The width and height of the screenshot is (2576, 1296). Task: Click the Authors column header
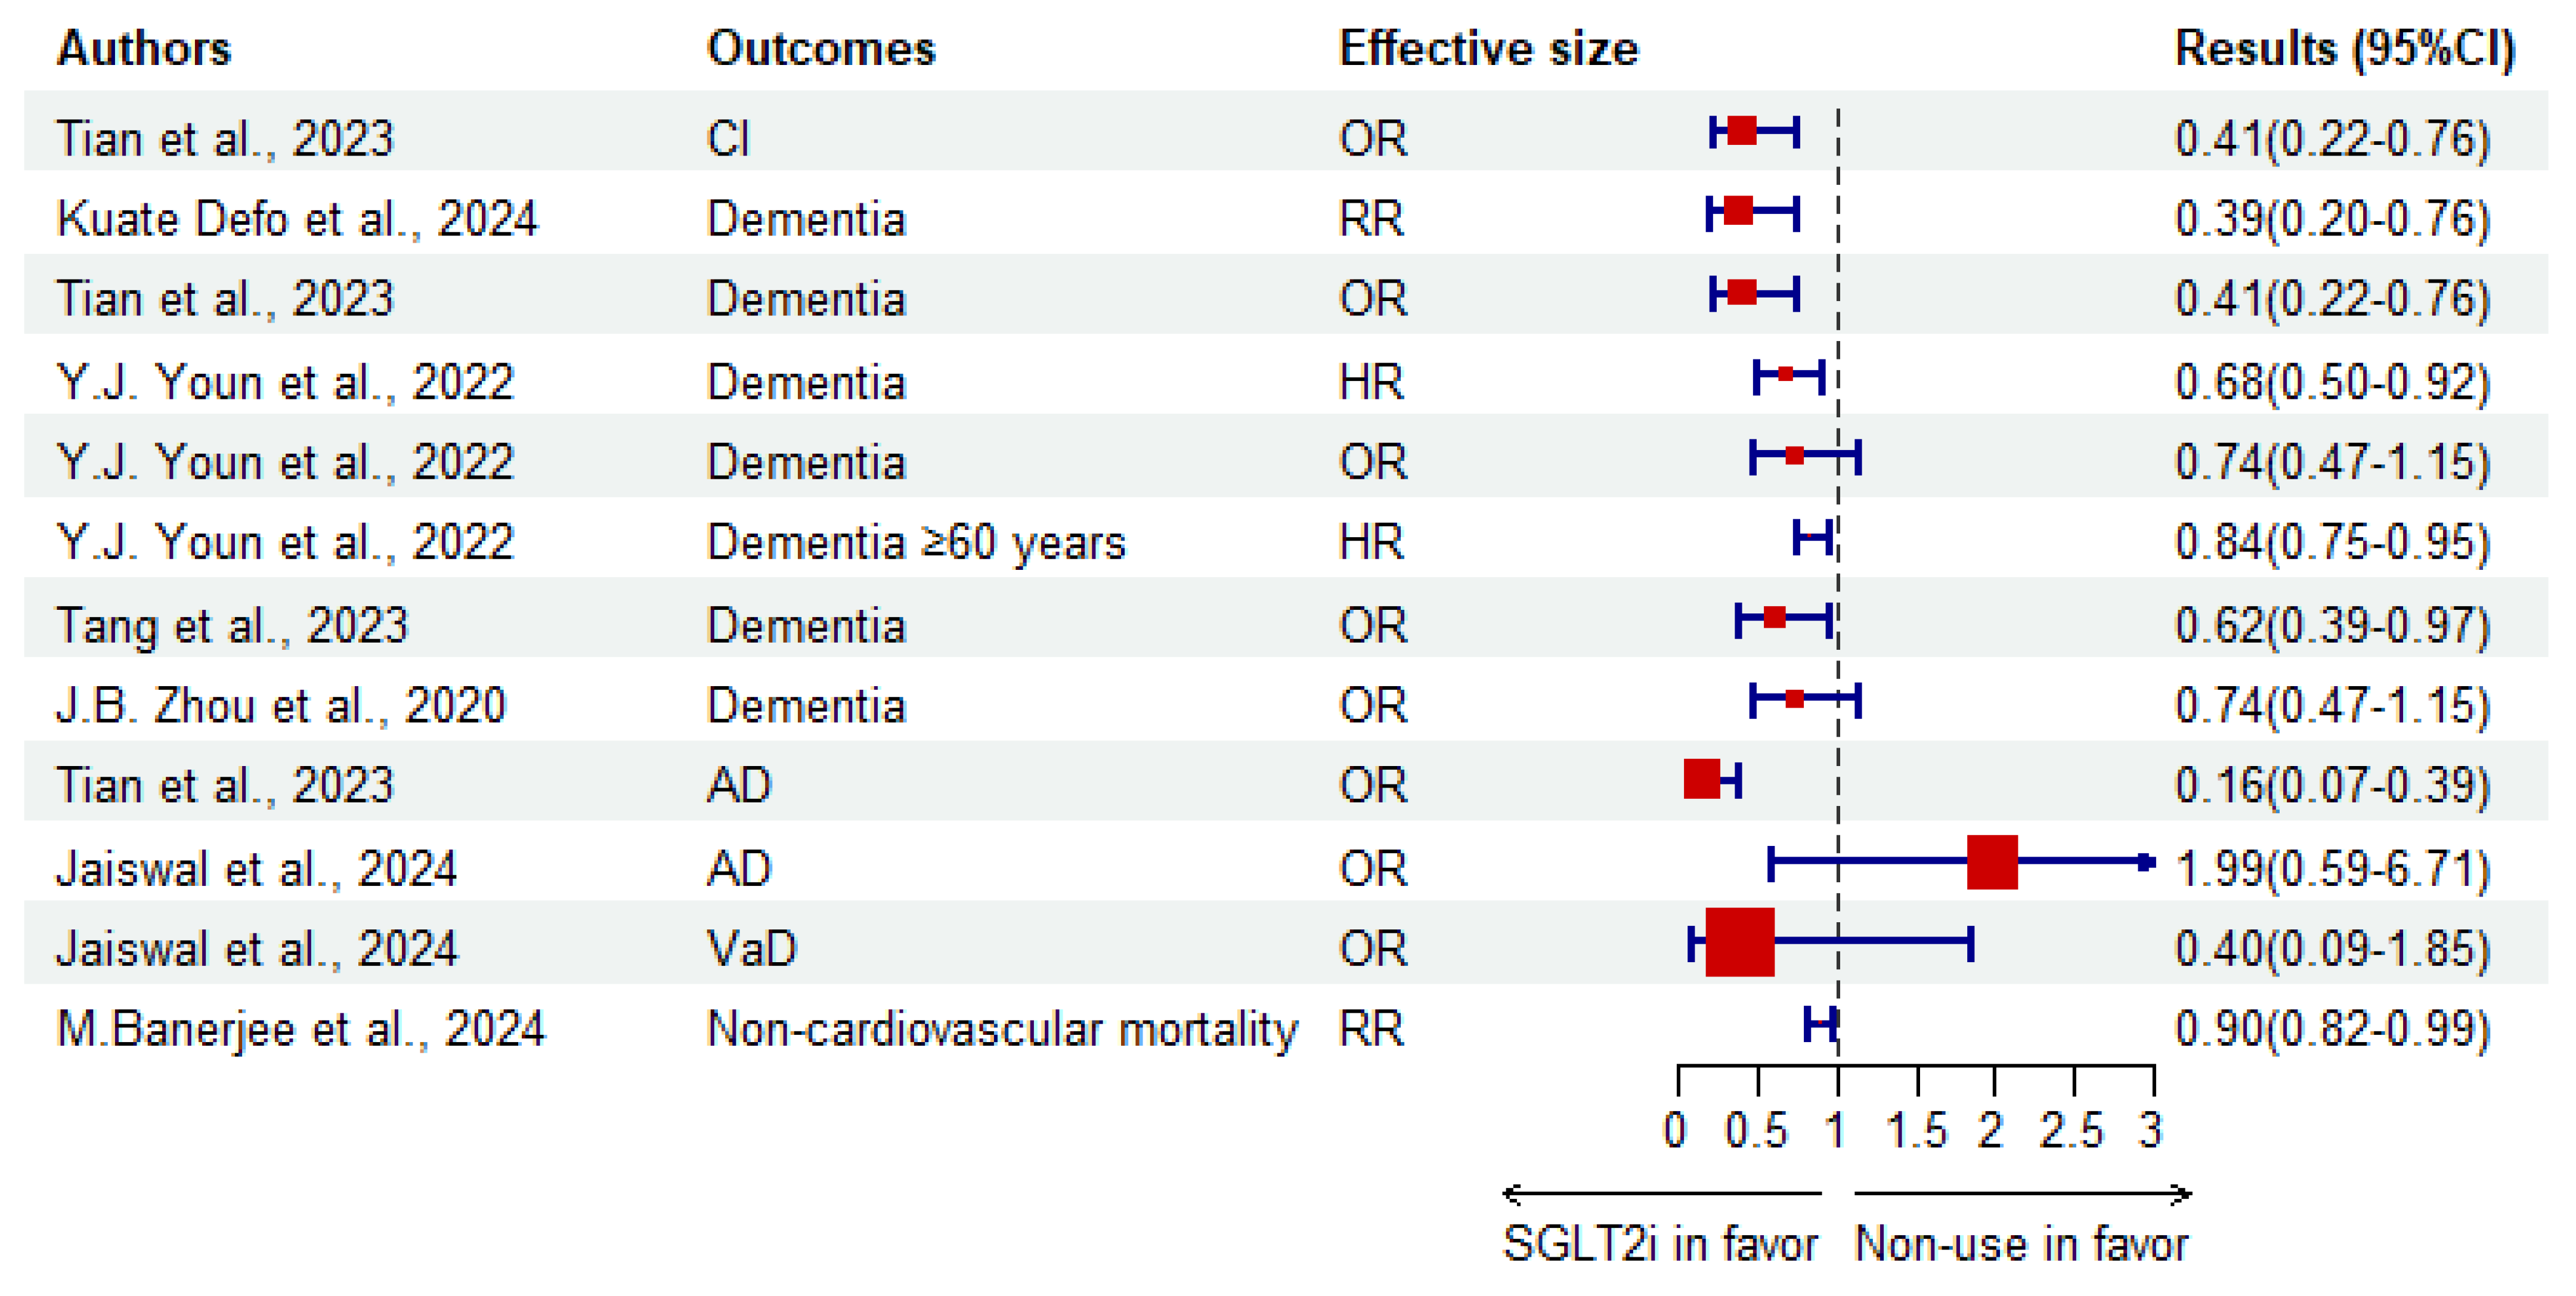point(144,48)
